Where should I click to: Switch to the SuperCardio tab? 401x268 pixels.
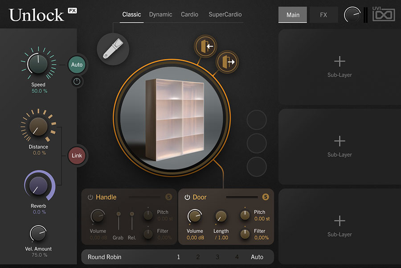225,15
